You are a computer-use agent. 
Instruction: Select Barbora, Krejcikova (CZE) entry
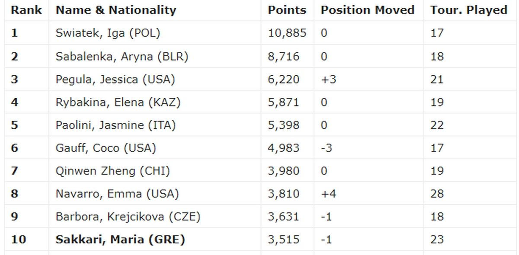pos(128,216)
